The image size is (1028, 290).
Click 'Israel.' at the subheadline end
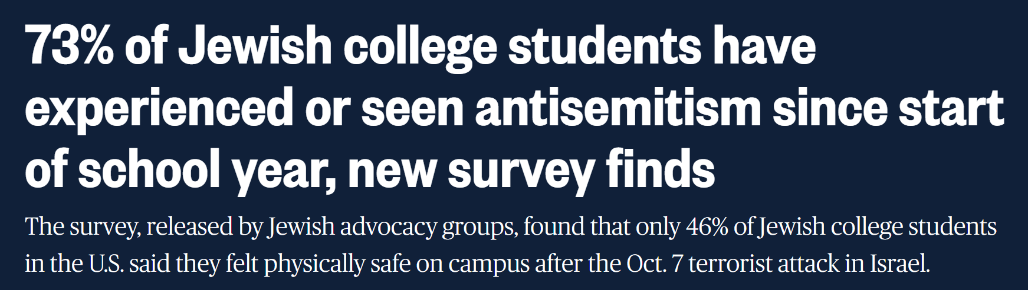[x=900, y=264]
